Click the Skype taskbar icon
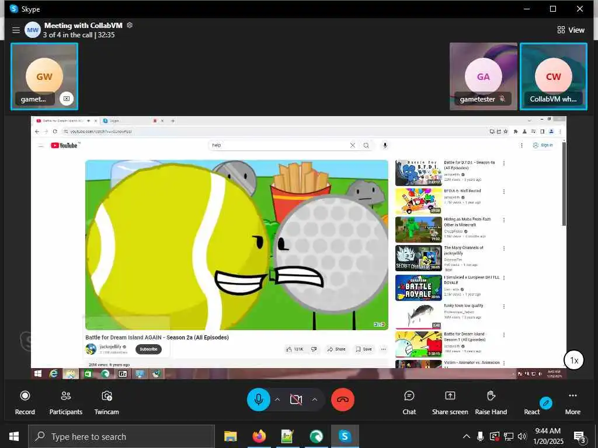This screenshot has width=598, height=448. [345, 436]
